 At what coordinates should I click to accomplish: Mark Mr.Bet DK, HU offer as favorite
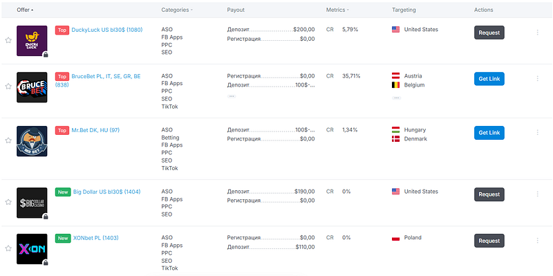pyautogui.click(x=8, y=140)
